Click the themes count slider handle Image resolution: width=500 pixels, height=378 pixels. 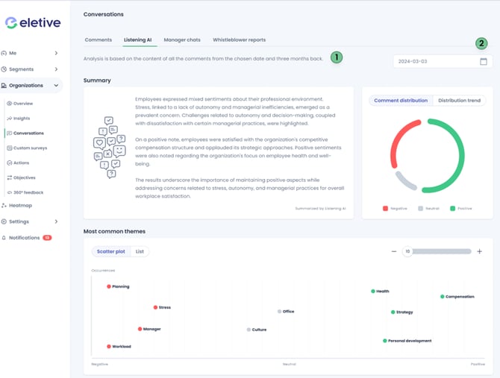click(407, 251)
